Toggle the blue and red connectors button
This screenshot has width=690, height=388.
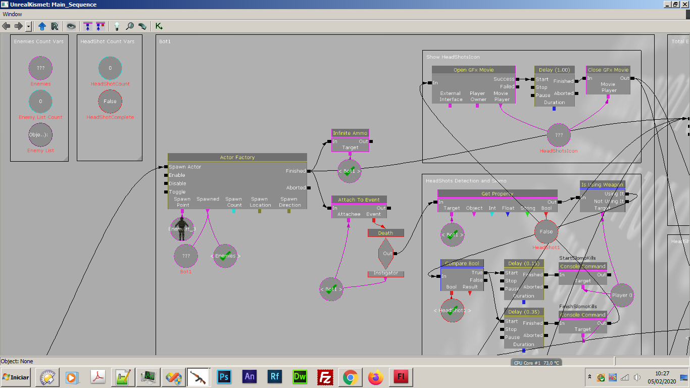pos(101,26)
